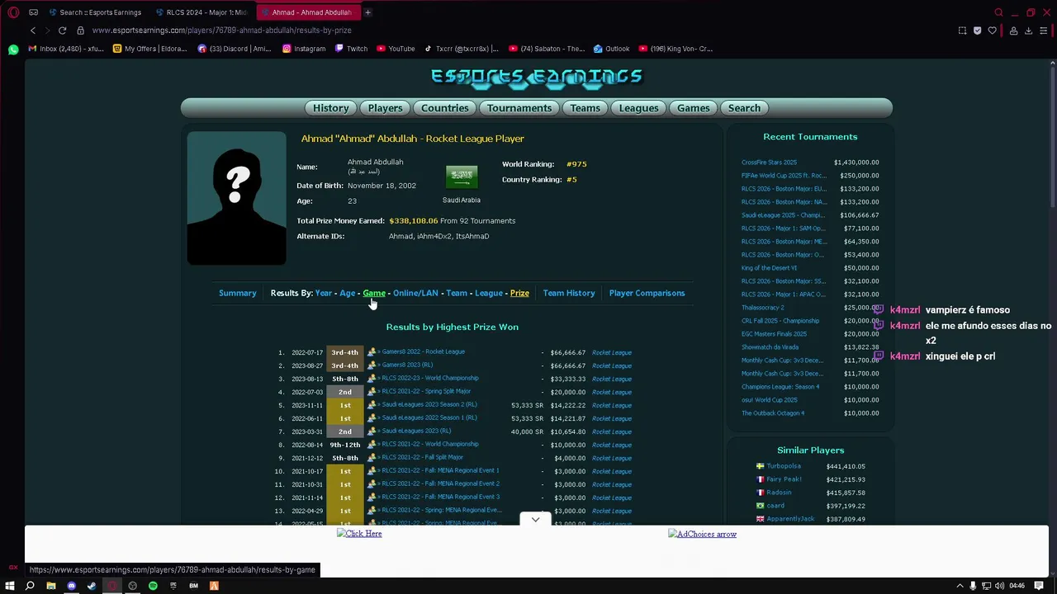Bookmark page with the heart icon
This screenshot has height=594, width=1057.
[x=992, y=31]
